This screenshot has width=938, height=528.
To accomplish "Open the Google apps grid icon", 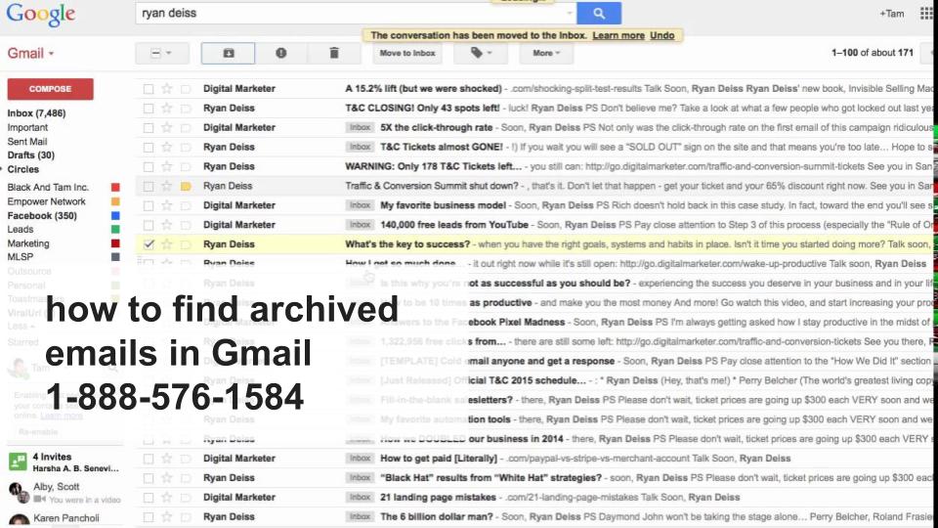I will 926,13.
